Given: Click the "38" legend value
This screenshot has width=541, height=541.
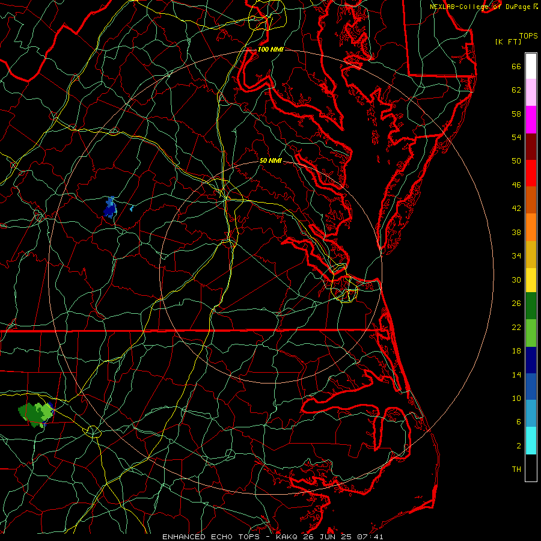Looking at the screenshot, I should (x=516, y=232).
